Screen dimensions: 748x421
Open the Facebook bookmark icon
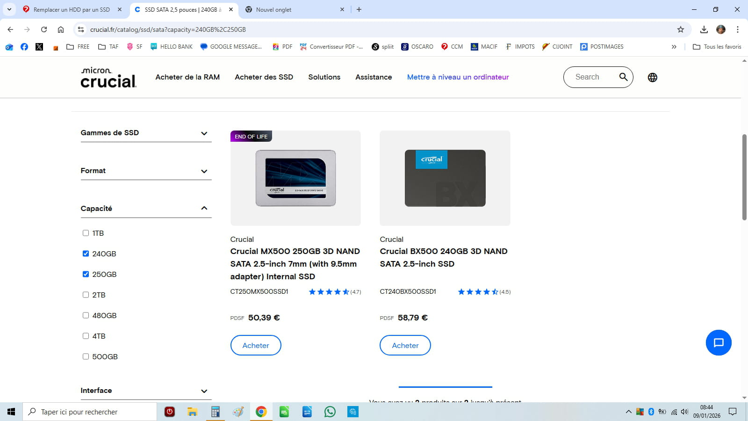tap(24, 47)
